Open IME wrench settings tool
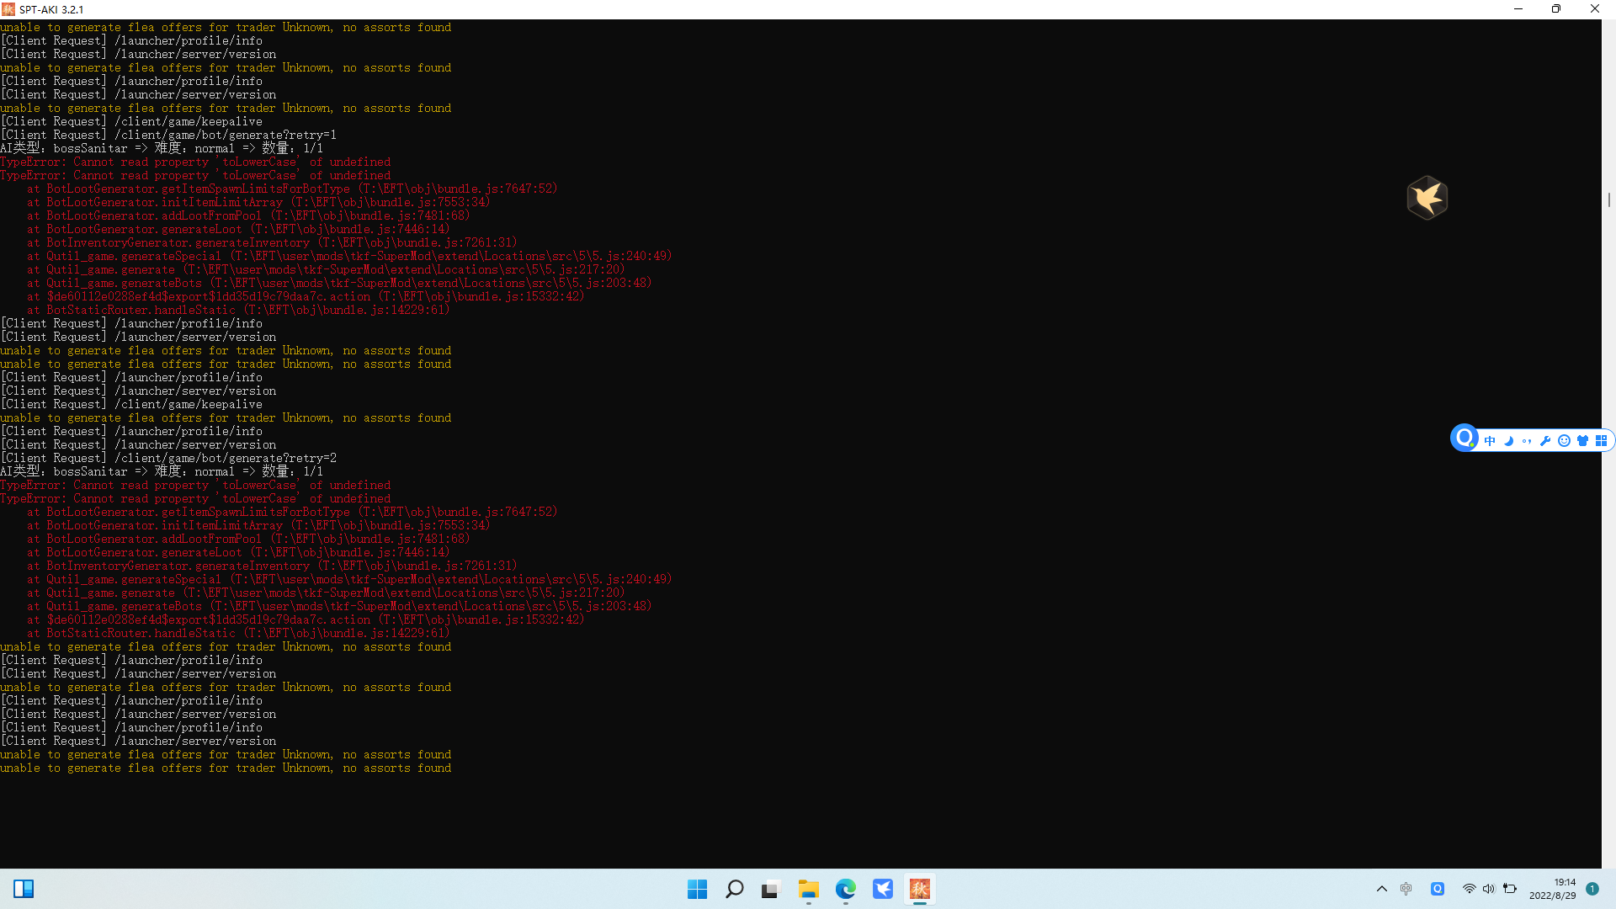 [1545, 440]
